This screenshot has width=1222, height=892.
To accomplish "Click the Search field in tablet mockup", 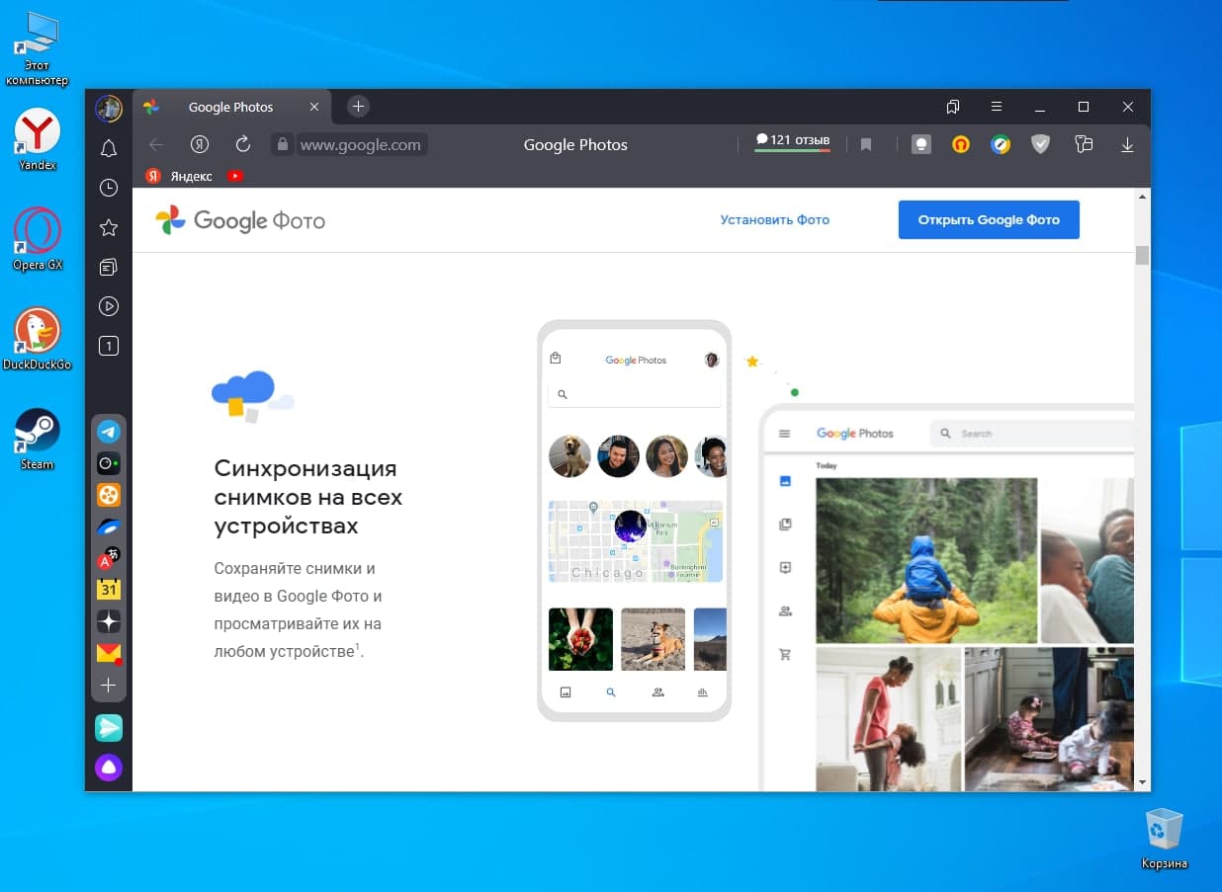I will click(x=1031, y=433).
